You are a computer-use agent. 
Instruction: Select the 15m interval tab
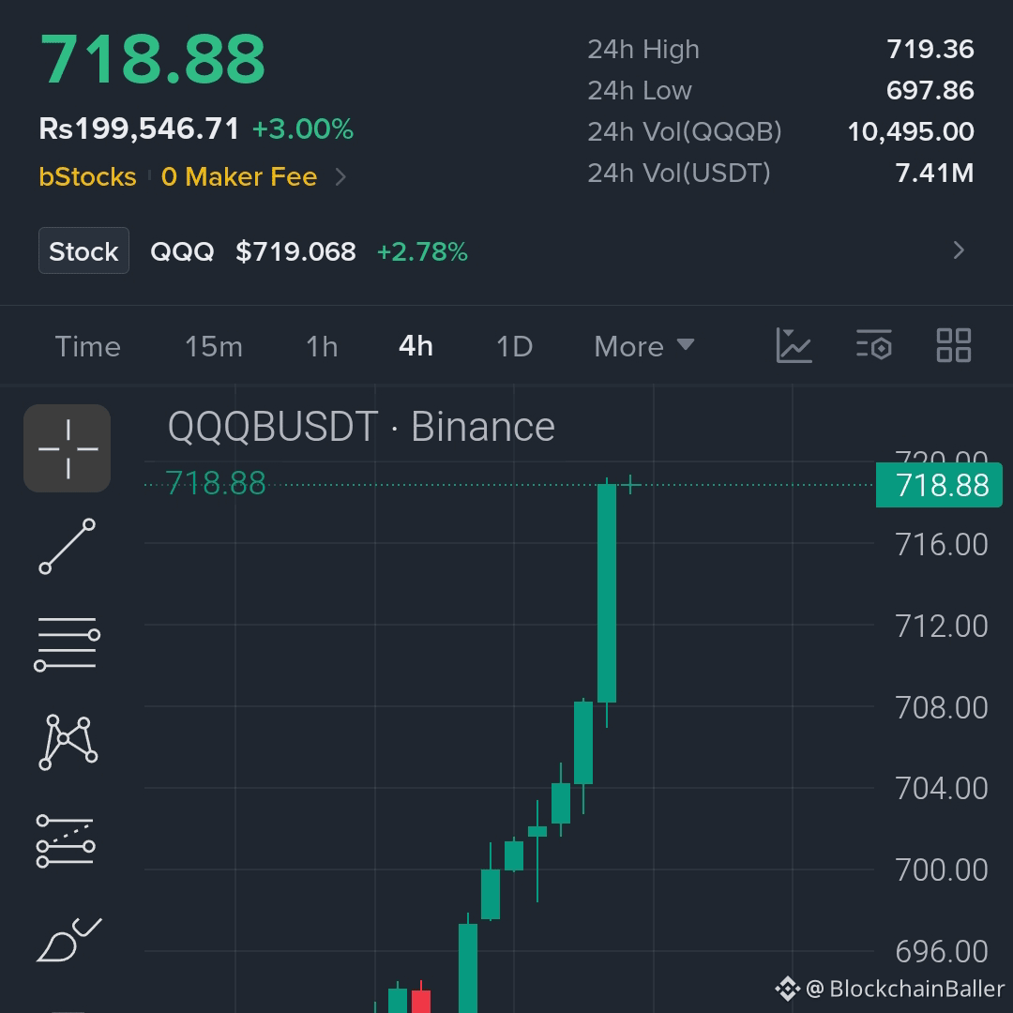(x=214, y=347)
